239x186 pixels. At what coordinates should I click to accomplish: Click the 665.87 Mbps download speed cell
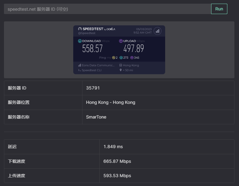click(x=117, y=161)
